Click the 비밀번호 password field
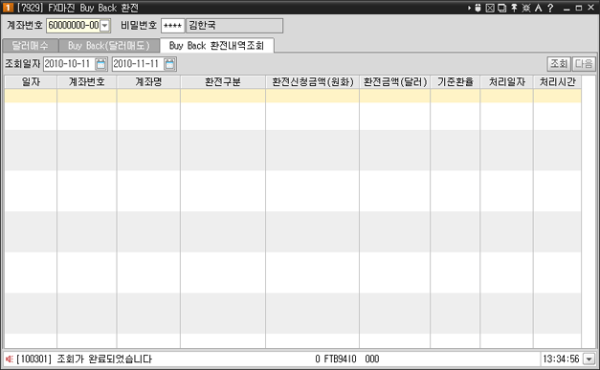 172,26
